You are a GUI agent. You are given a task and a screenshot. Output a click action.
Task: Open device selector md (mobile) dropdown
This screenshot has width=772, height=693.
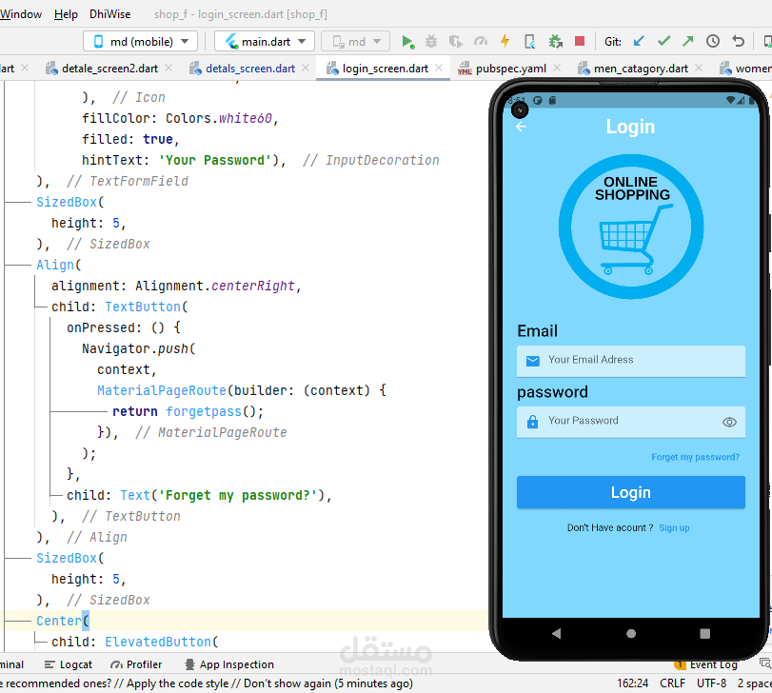point(140,41)
